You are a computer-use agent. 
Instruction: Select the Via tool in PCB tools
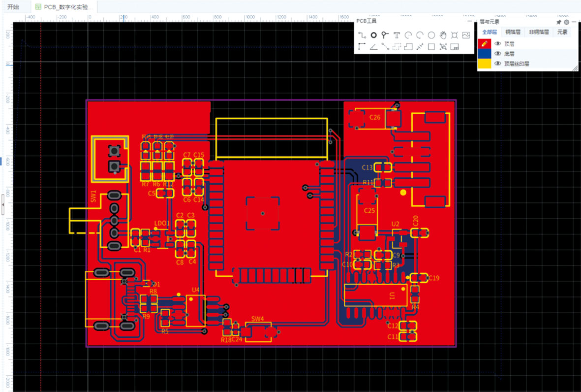[x=385, y=35]
